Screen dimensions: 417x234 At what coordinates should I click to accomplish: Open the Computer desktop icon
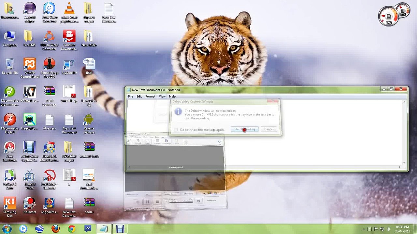coord(10,39)
